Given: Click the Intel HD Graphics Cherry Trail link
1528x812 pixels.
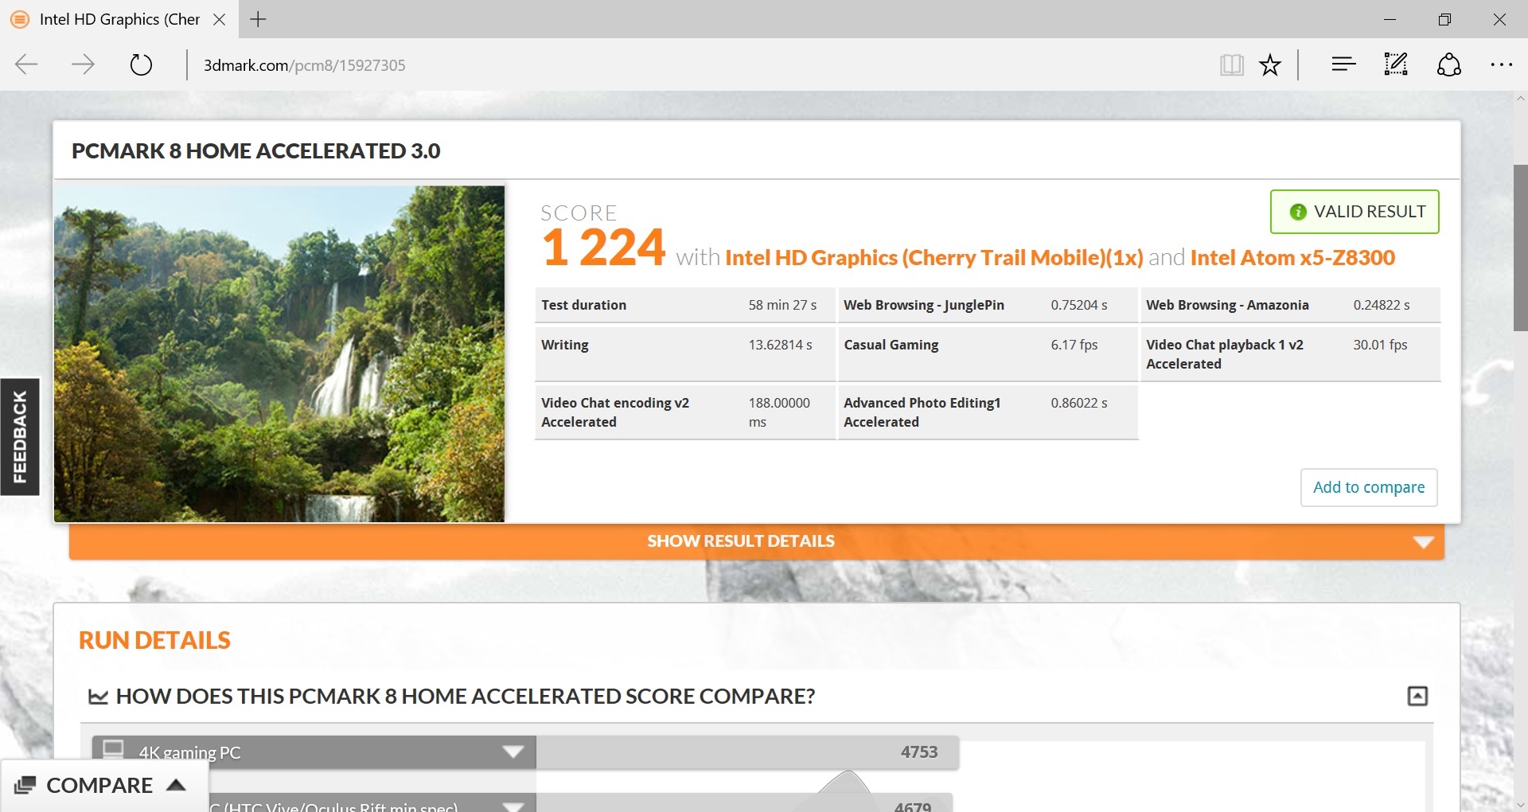Looking at the screenshot, I should pyautogui.click(x=934, y=258).
